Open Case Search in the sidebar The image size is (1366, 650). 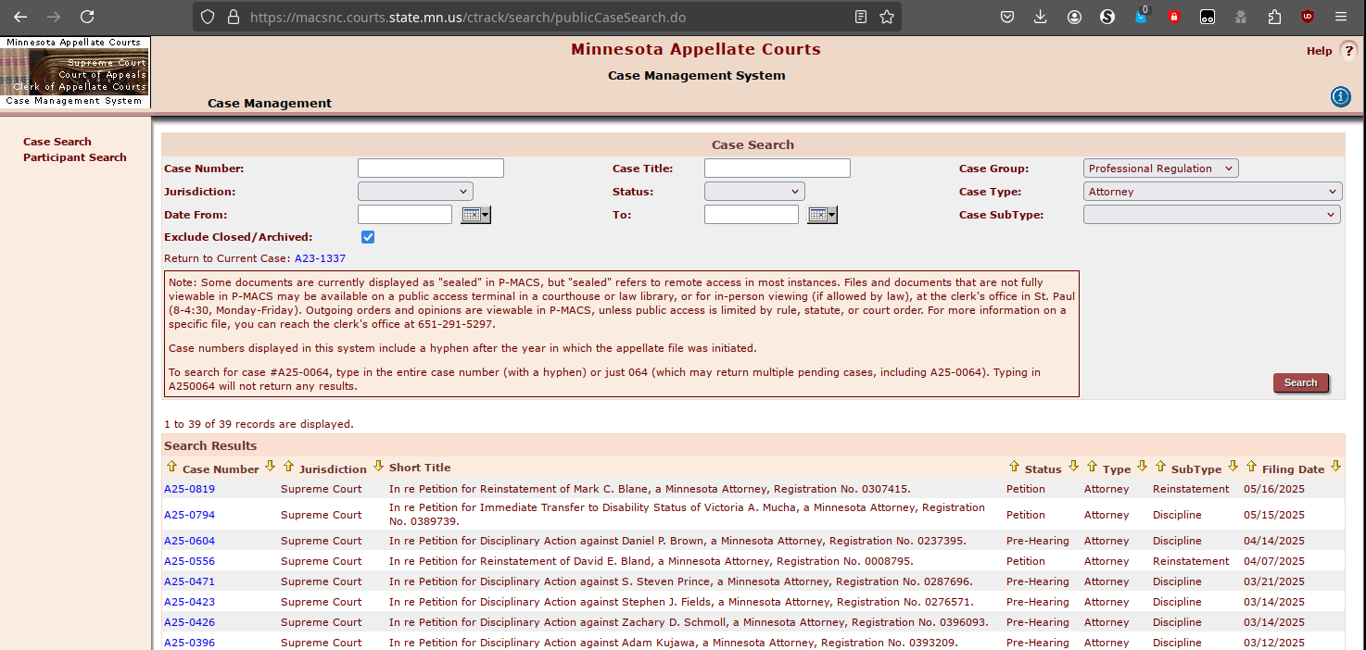click(57, 142)
